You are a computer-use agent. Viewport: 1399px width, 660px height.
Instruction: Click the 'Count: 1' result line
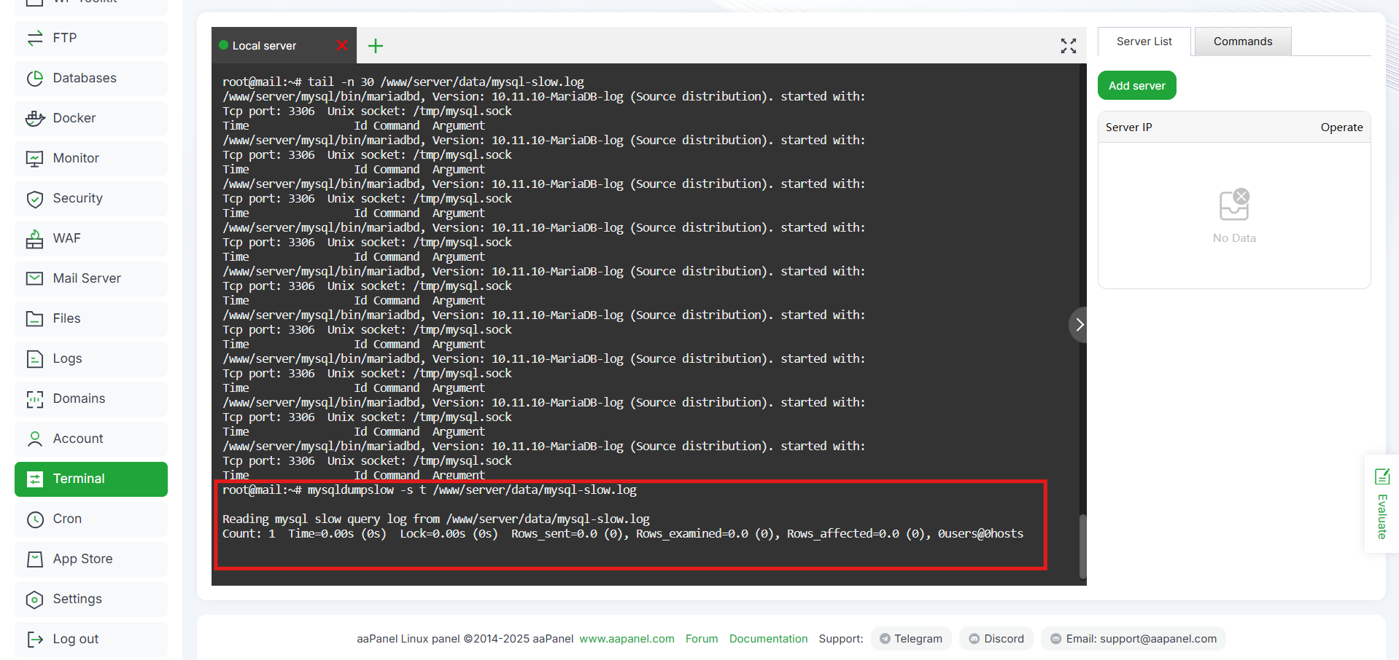623,534
